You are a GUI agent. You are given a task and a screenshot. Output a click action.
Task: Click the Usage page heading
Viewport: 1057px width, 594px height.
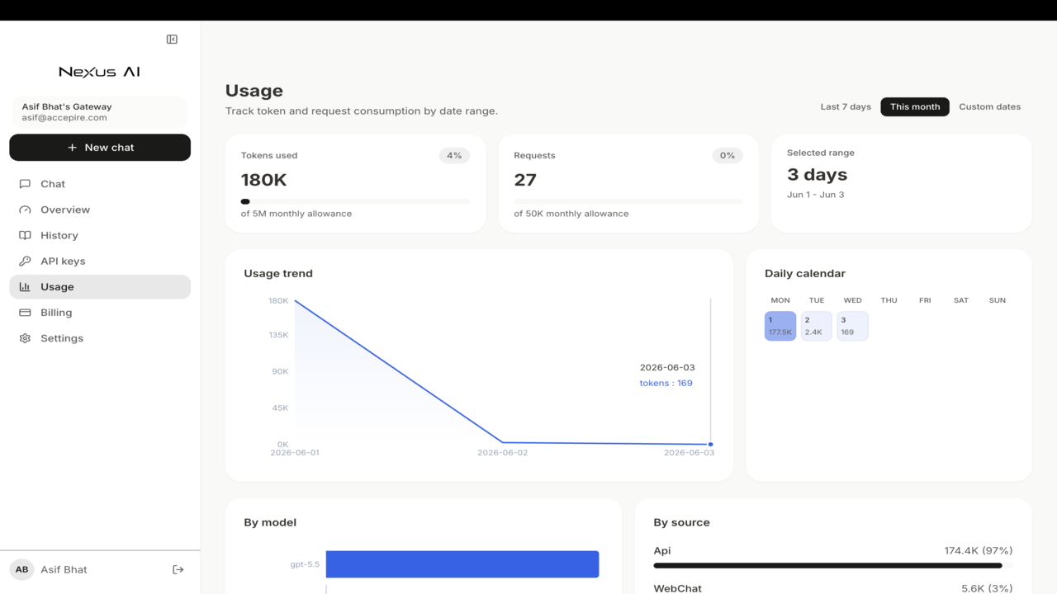254,91
